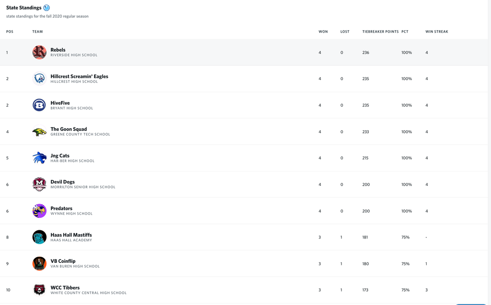Click tiebreaker points 215 for Jng Cats

[365, 158]
